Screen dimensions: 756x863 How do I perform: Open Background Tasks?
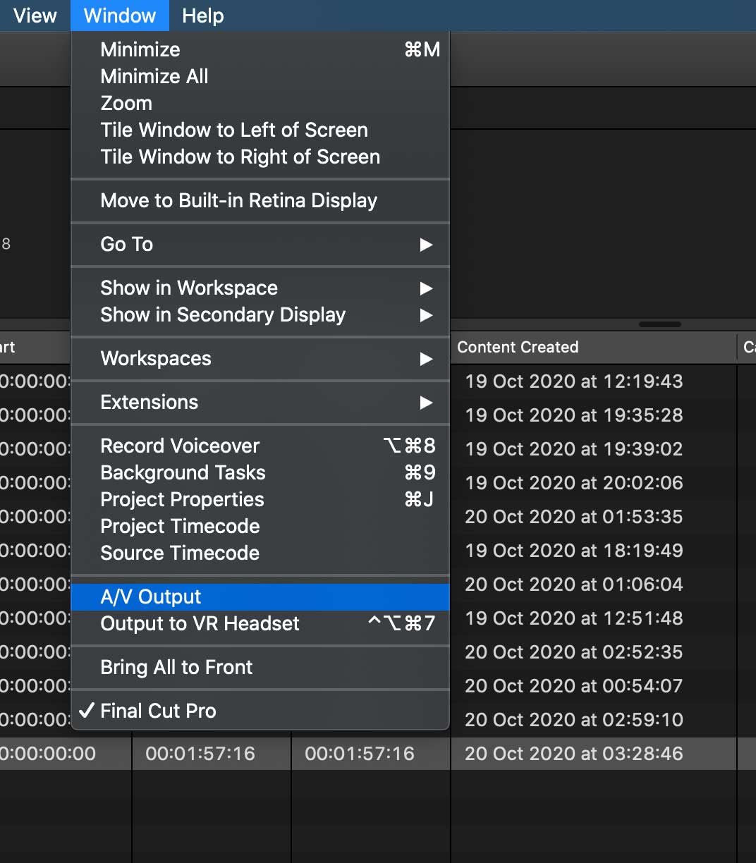[x=260, y=472]
